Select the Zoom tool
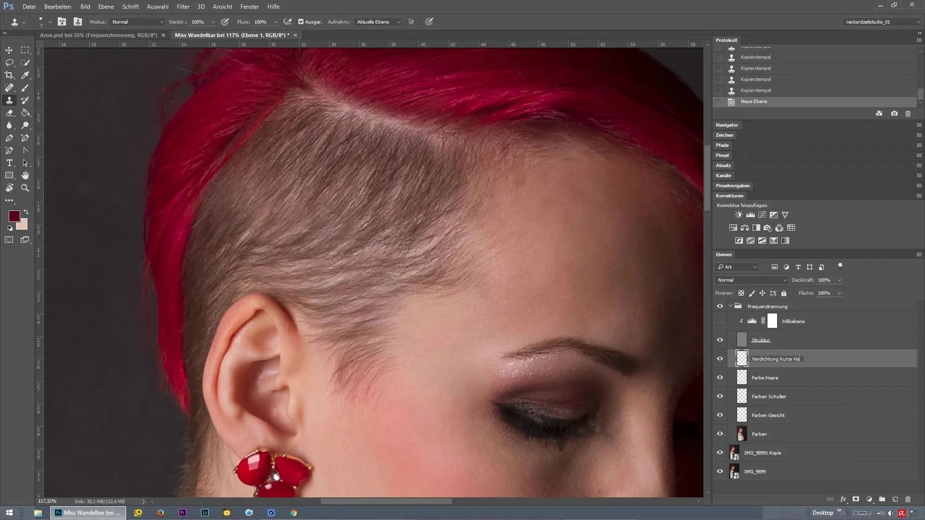This screenshot has height=520, width=925. 25,188
